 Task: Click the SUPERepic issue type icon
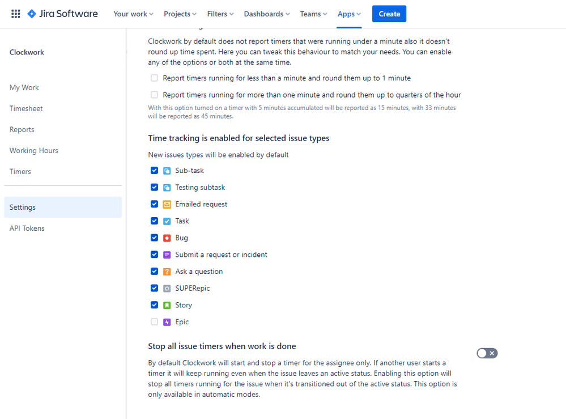167,288
